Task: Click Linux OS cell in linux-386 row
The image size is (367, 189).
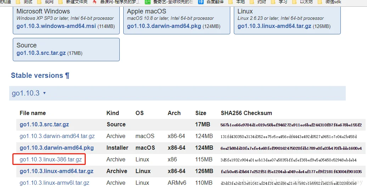Action: pyautogui.click(x=142, y=160)
